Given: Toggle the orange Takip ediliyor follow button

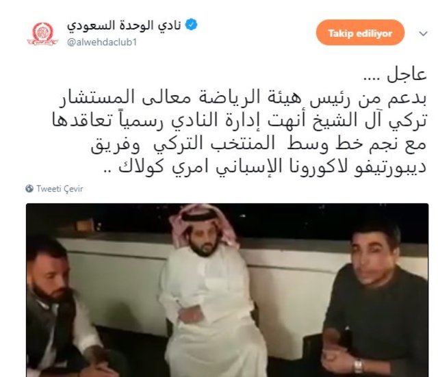Looking at the screenshot, I should pos(361,33).
